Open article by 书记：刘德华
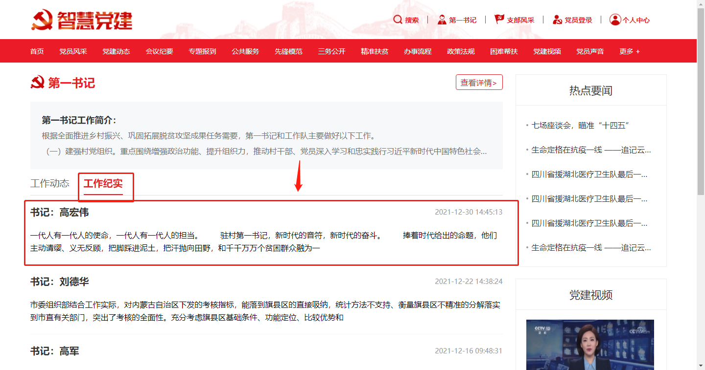Image resolution: width=705 pixels, height=370 pixels. tap(60, 282)
